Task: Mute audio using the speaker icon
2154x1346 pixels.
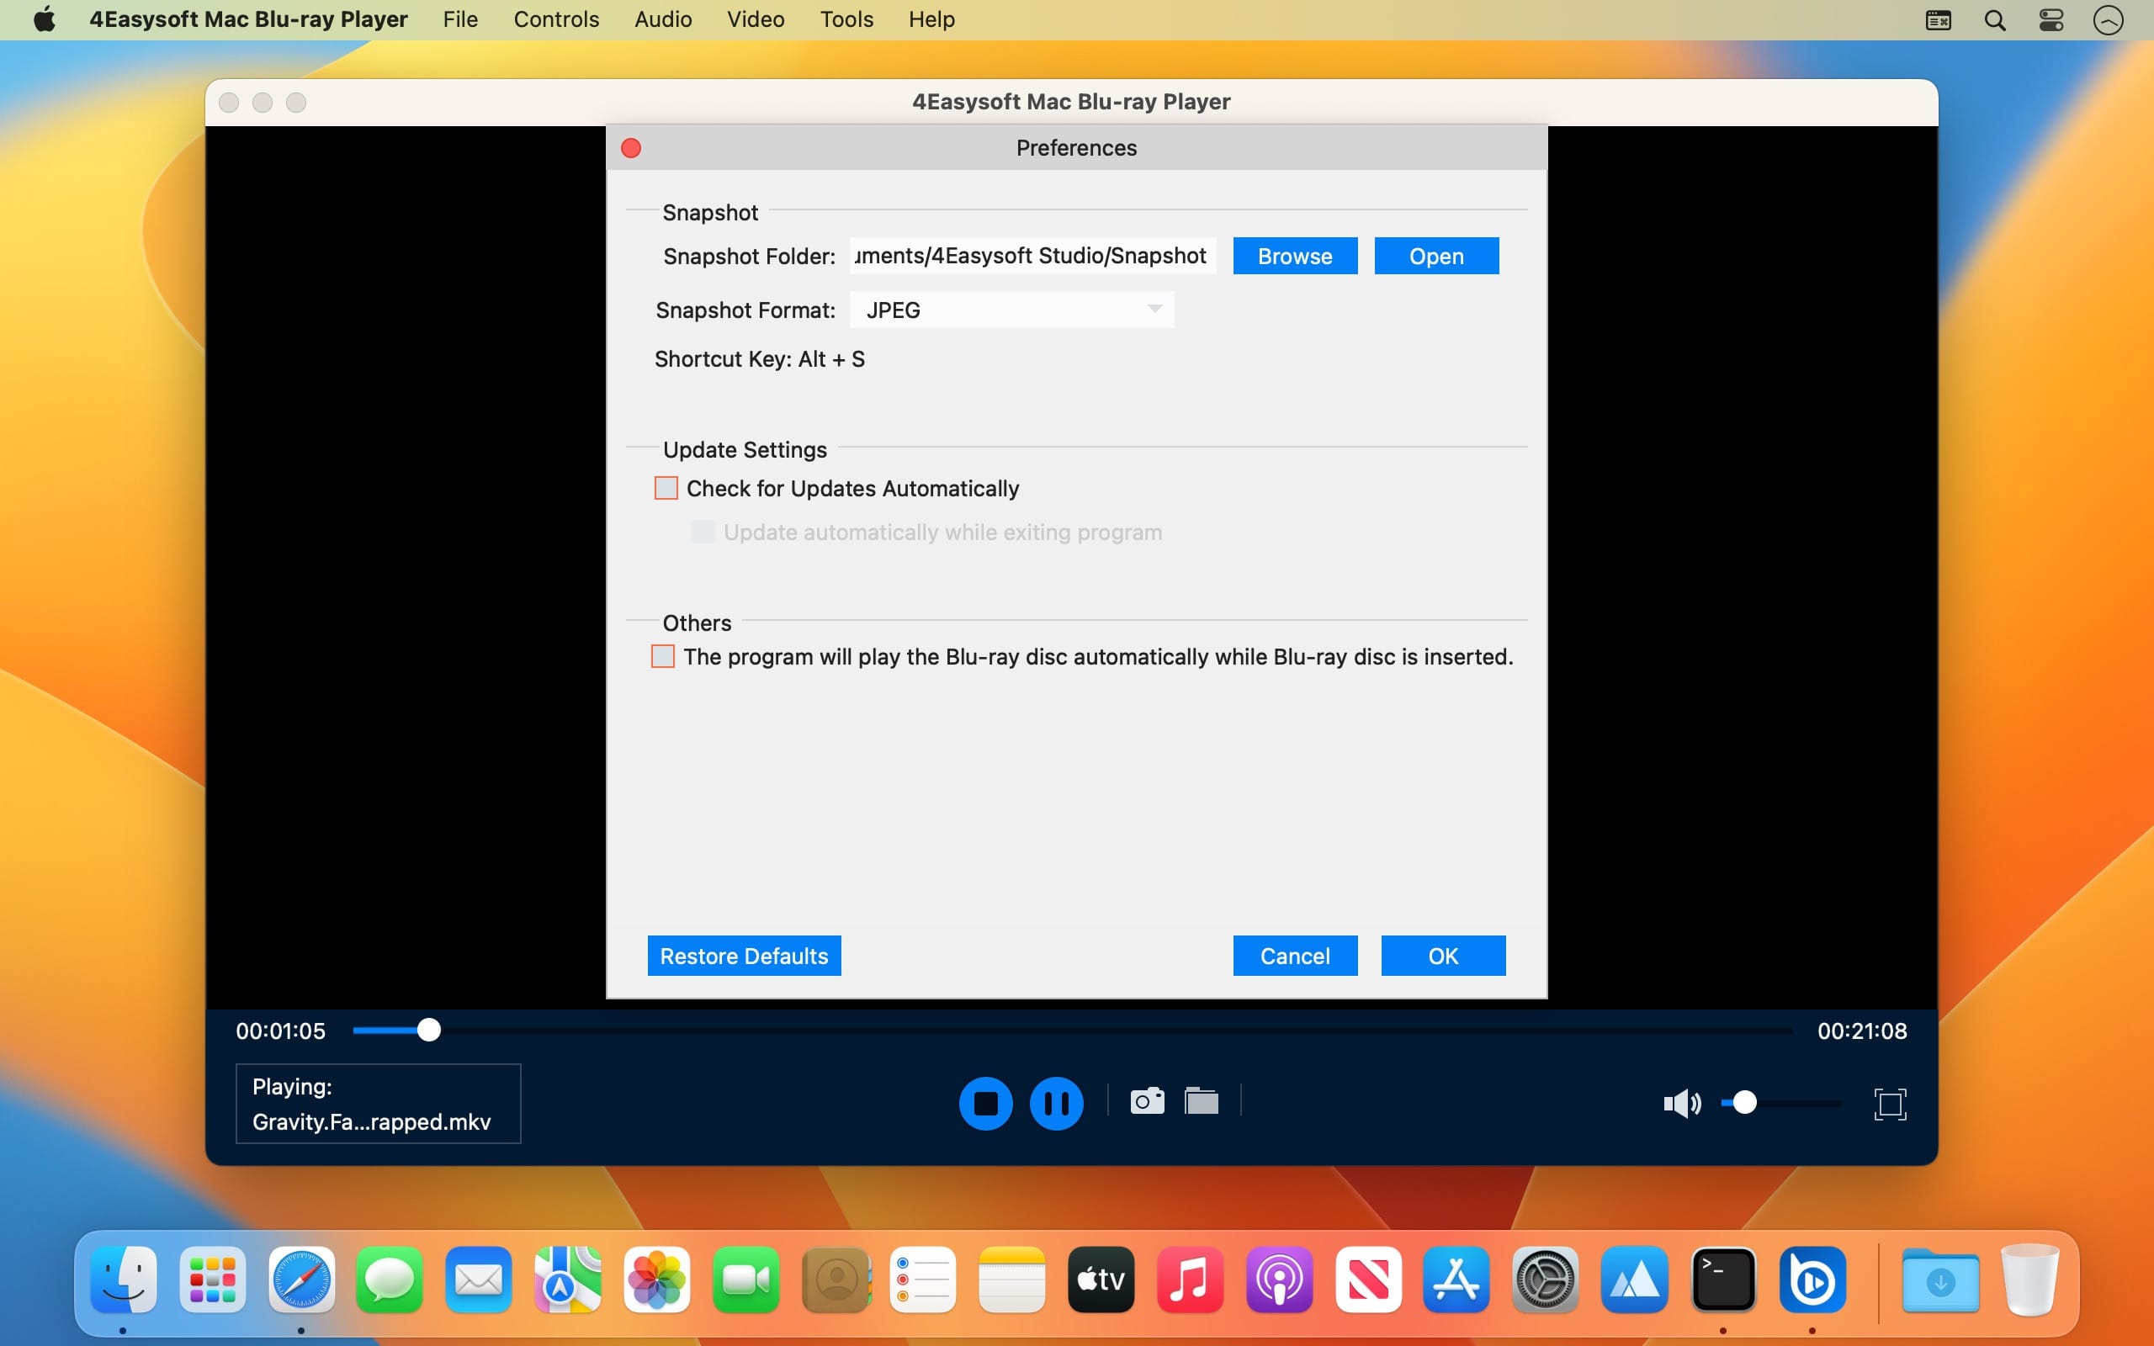Action: (1679, 1104)
